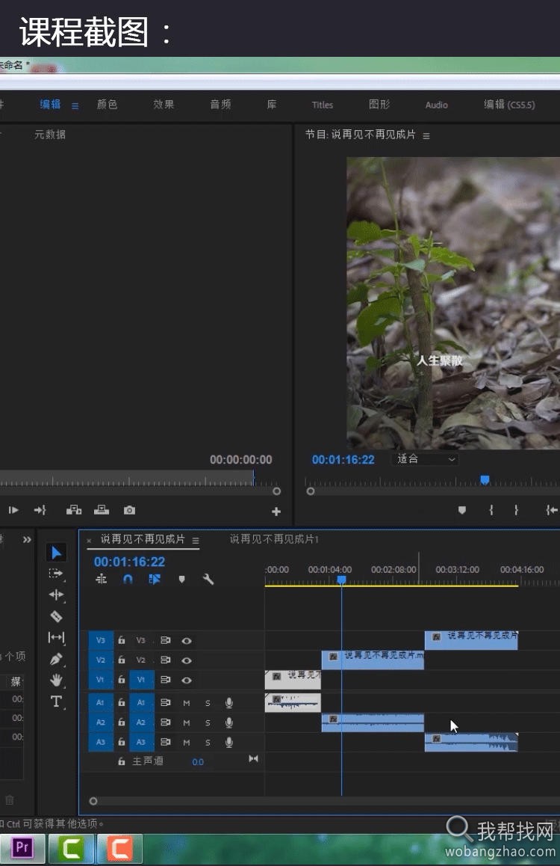The width and height of the screenshot is (560, 866).
Task: Mute track A3
Action: [187, 743]
